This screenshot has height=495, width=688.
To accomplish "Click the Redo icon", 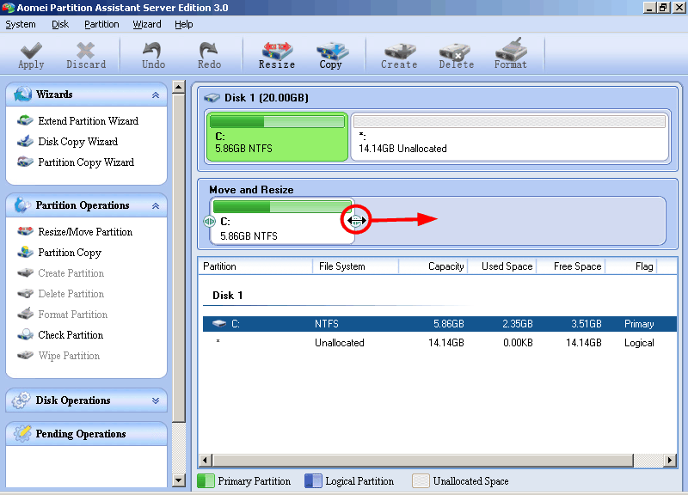I will click(x=208, y=53).
